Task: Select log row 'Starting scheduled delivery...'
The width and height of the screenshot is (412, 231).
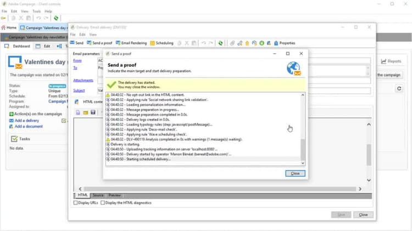Action: pyautogui.click(x=203, y=159)
